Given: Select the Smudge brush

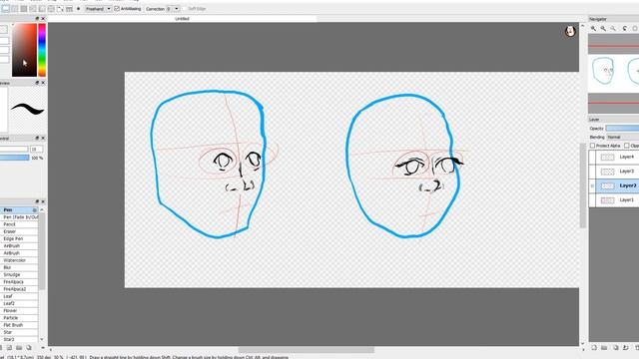Looking at the screenshot, I should coord(19,275).
